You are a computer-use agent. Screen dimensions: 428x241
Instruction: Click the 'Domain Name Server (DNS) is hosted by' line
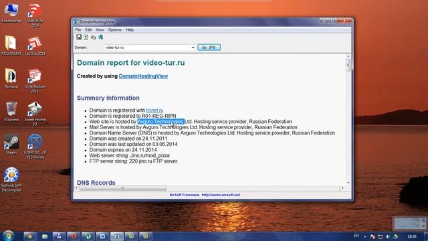coord(212,133)
